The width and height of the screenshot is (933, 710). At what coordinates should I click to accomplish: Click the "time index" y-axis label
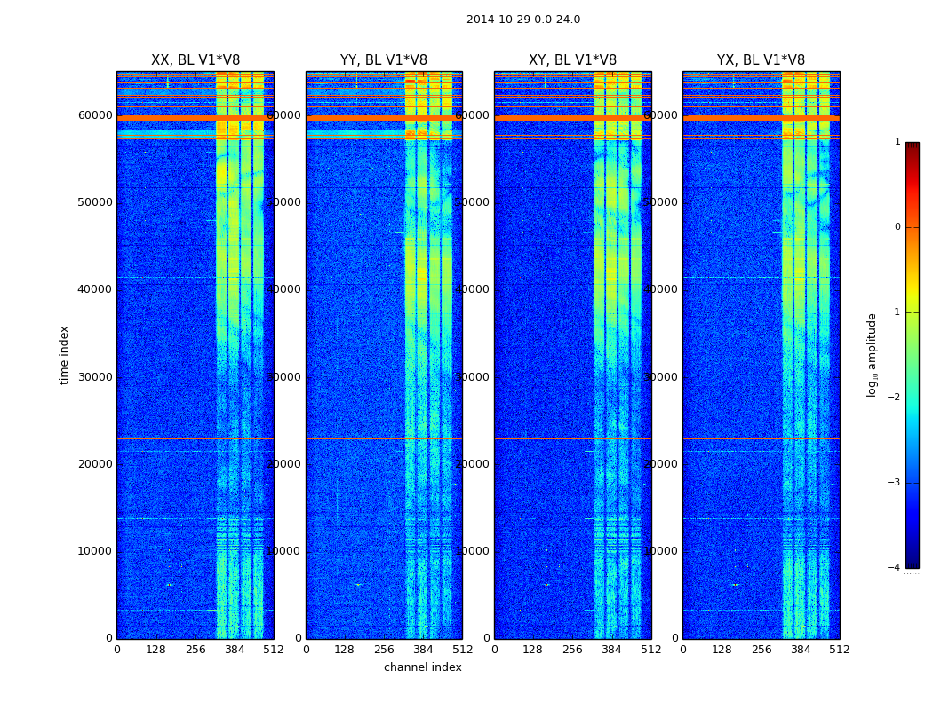tap(64, 355)
